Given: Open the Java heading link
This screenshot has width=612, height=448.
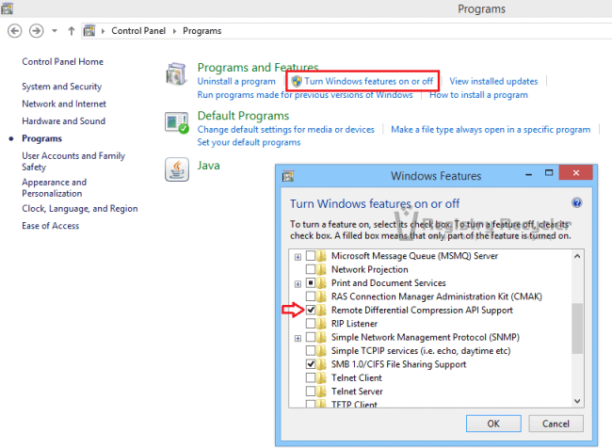Looking at the screenshot, I should coord(208,166).
